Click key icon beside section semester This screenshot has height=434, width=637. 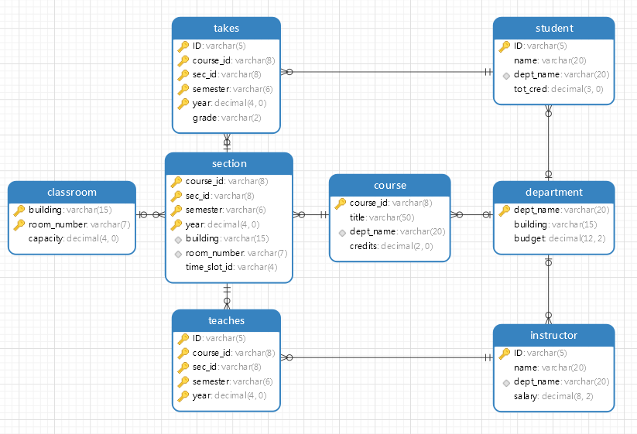(176, 210)
